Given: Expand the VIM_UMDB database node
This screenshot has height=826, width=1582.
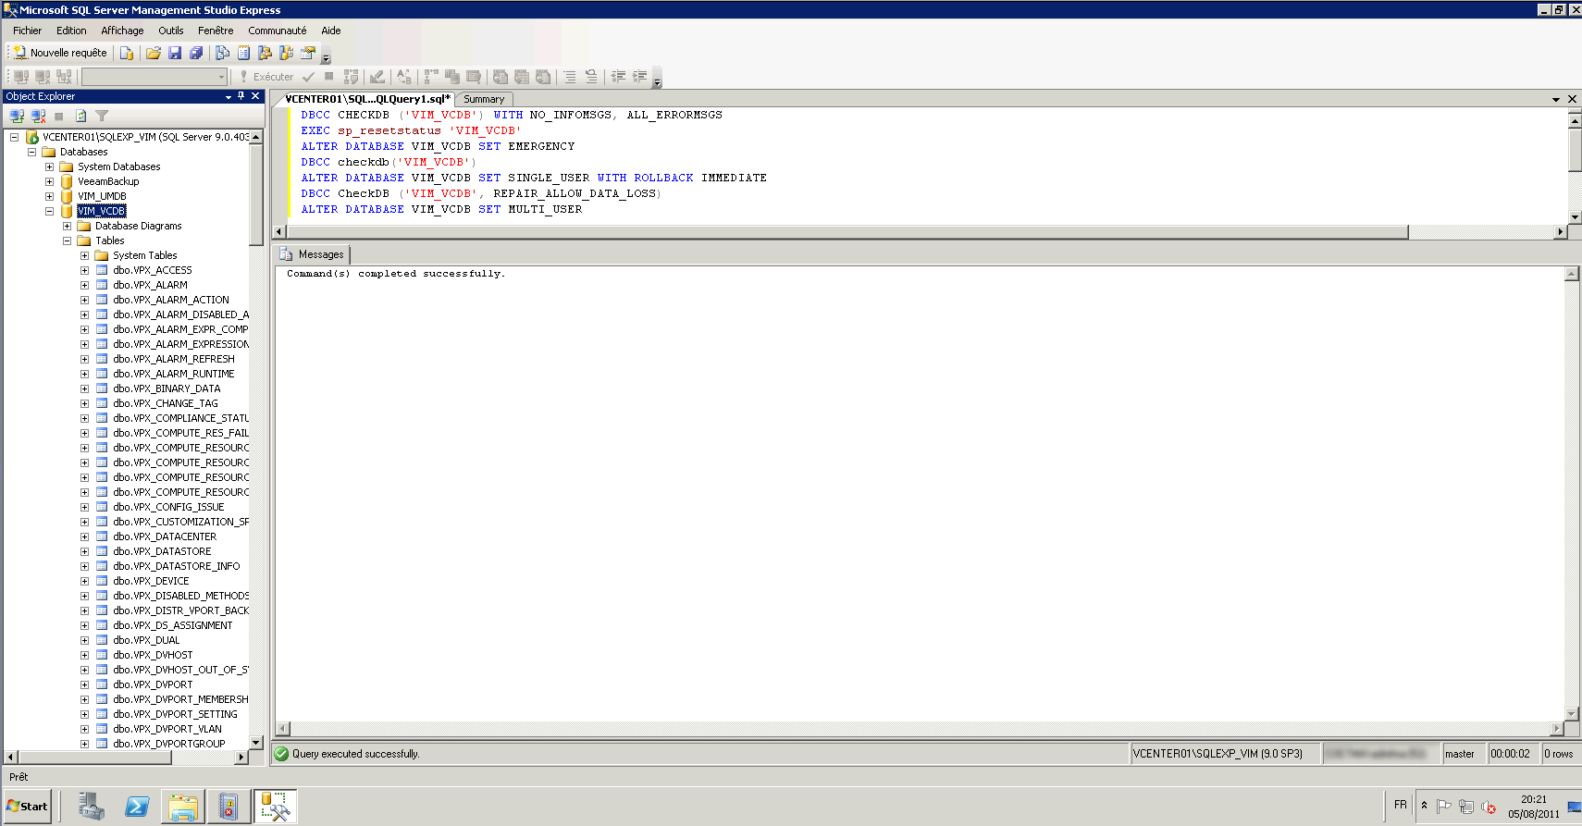Looking at the screenshot, I should pos(49,196).
